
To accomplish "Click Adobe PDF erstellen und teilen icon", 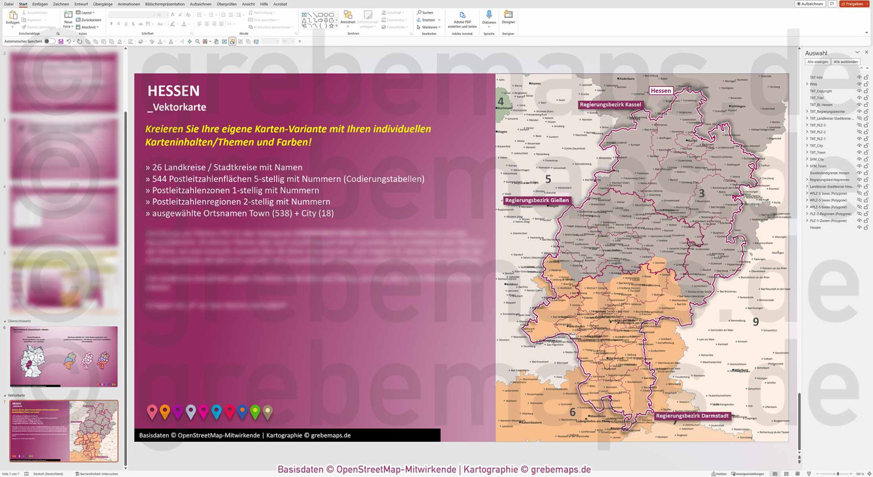I will click(462, 15).
